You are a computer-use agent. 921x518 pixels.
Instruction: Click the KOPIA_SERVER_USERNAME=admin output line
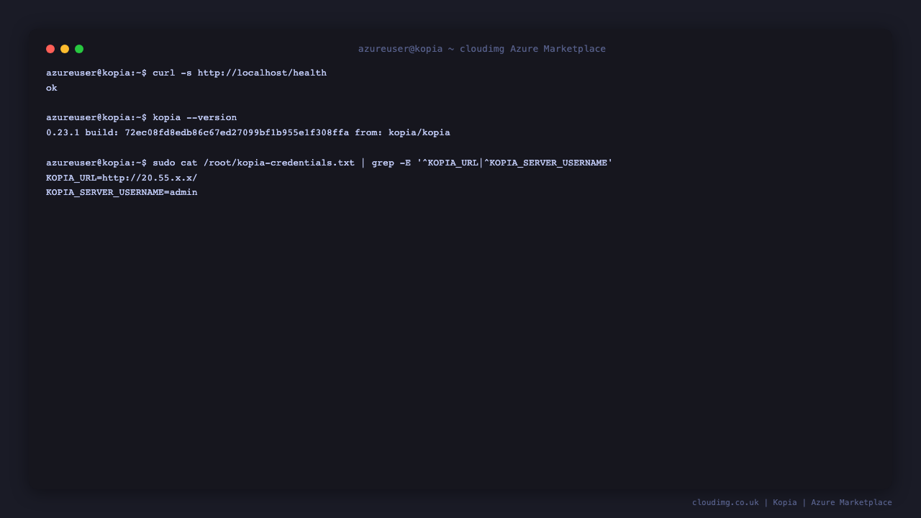122,192
